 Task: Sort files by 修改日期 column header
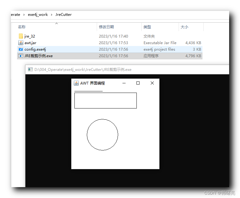click(106, 27)
